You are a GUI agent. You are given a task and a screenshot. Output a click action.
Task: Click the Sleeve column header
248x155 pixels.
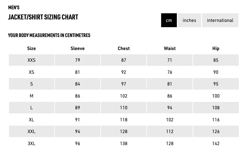(78, 48)
